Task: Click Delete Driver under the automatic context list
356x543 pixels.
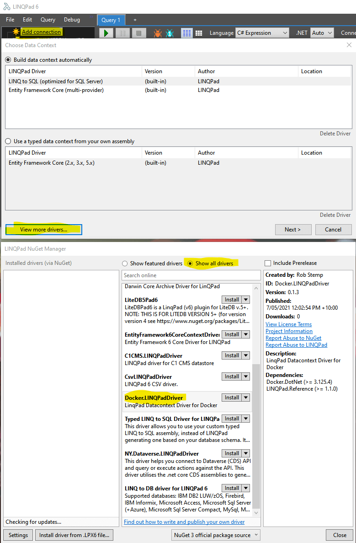Action: click(335, 133)
